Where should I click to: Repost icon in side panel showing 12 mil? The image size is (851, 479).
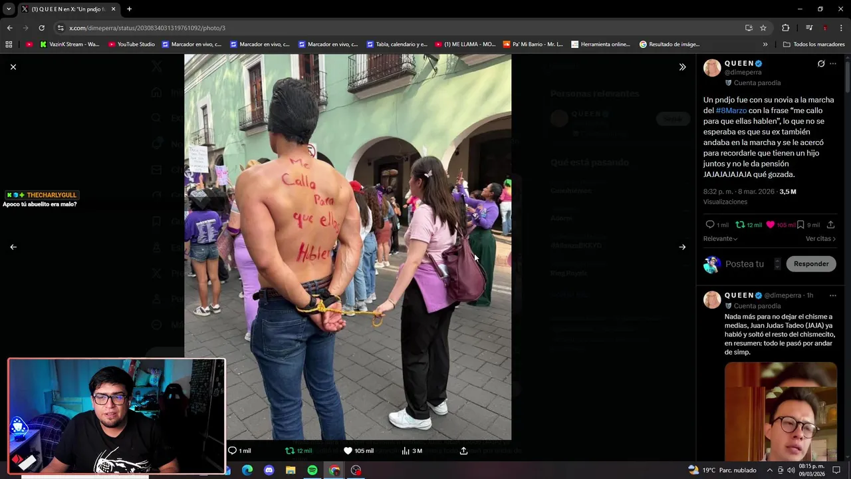[x=740, y=225]
